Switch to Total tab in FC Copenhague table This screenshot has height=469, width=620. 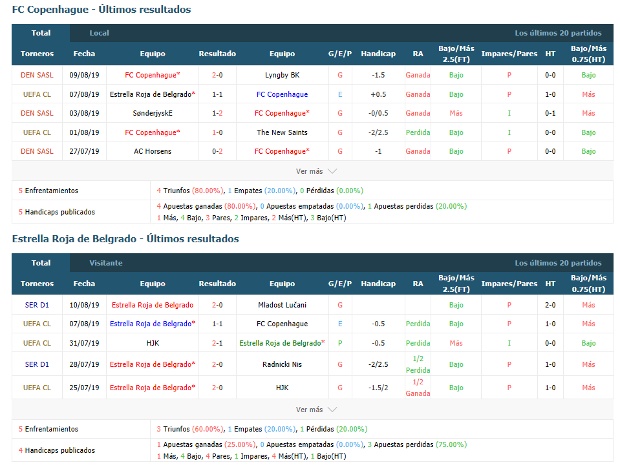41,33
